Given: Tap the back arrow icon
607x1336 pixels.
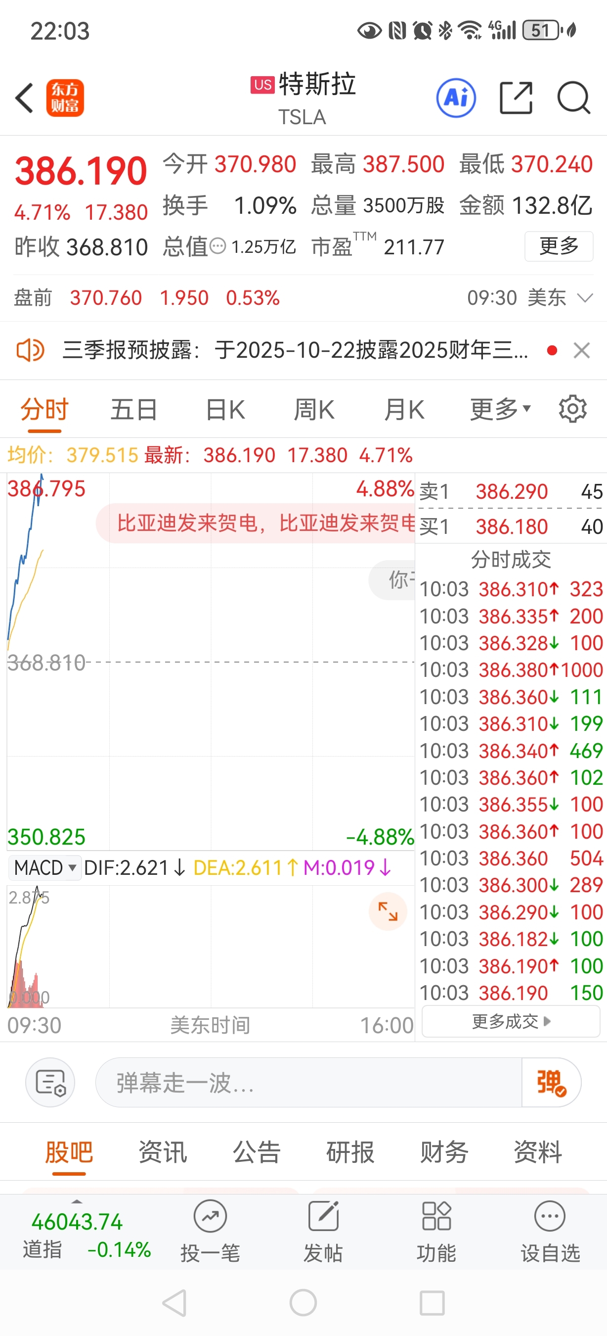Looking at the screenshot, I should click(x=24, y=98).
